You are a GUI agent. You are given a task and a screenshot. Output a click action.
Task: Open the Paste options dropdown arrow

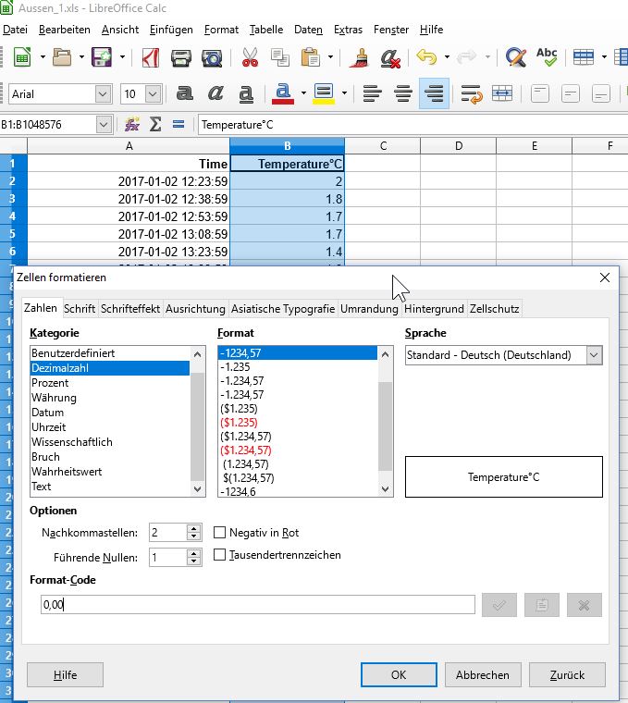(330, 57)
